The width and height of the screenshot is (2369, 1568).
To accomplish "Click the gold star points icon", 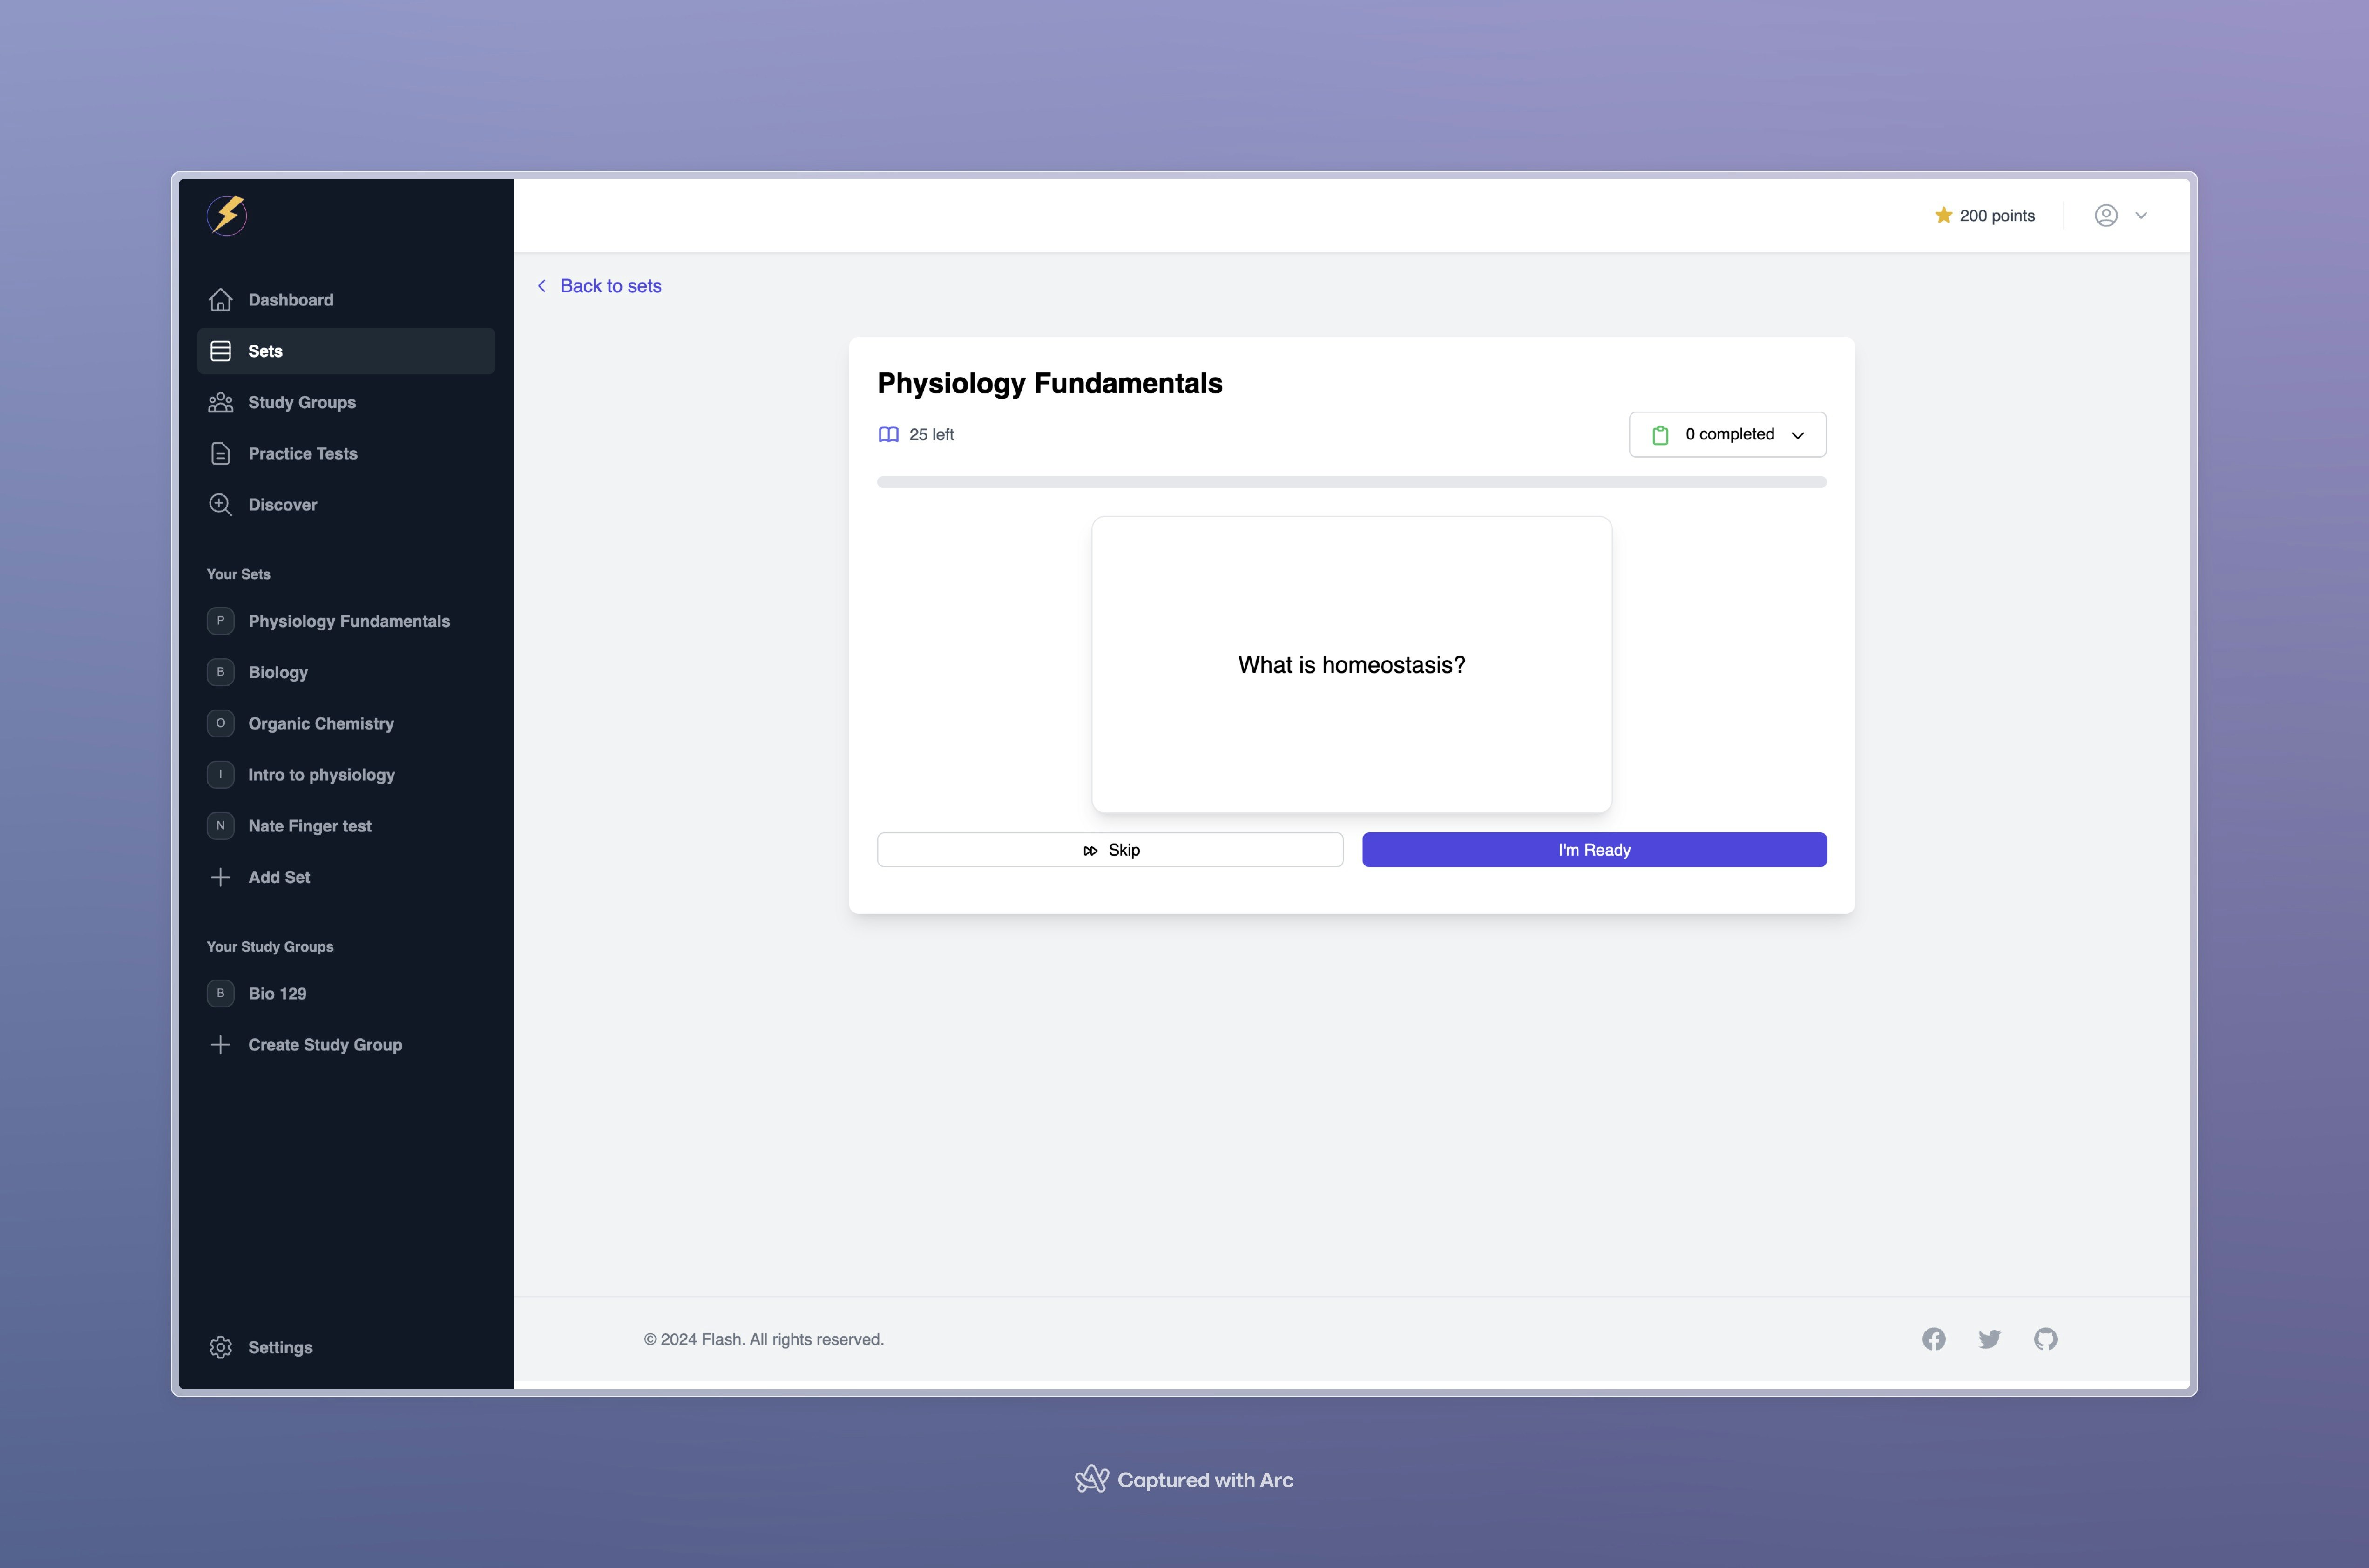I will click(x=1943, y=215).
